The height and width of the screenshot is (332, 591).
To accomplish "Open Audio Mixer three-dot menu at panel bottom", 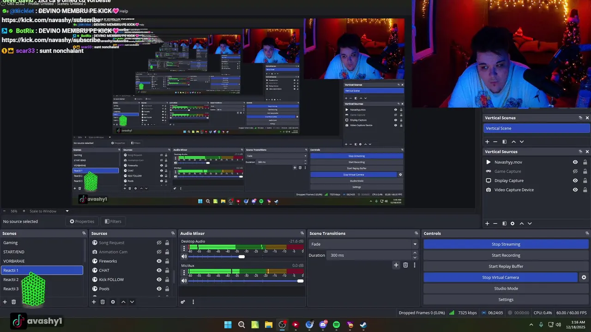I will pyautogui.click(x=193, y=302).
